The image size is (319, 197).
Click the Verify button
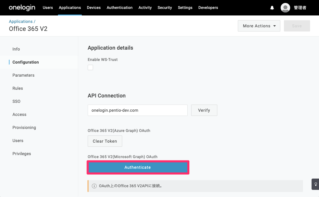[204, 110]
